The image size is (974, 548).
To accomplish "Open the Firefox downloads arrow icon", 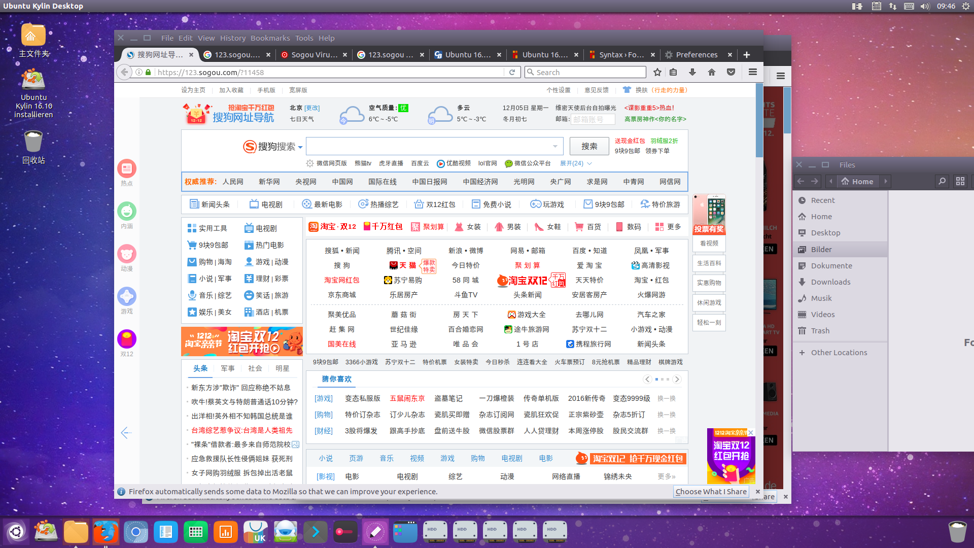I will (692, 72).
